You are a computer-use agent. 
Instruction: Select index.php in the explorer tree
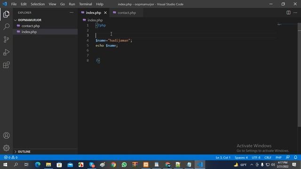point(29,32)
